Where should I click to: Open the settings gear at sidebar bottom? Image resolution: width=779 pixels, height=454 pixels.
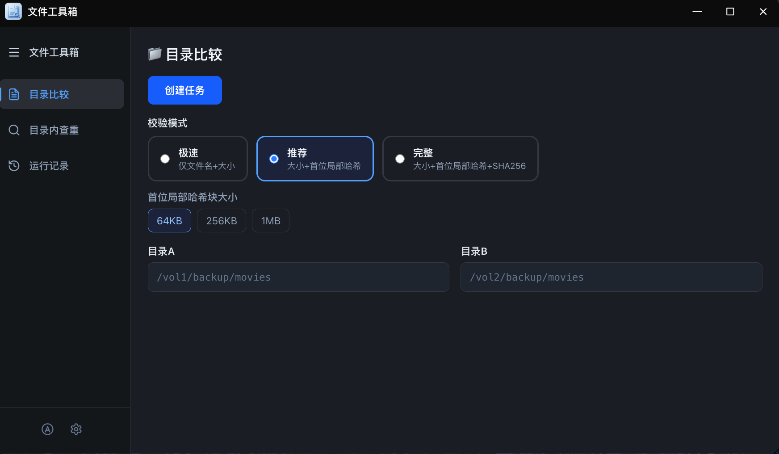coord(76,429)
